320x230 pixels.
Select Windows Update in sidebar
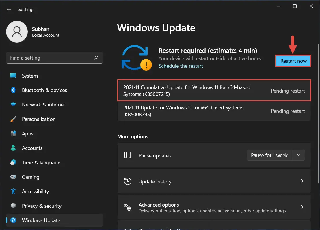coord(54,220)
